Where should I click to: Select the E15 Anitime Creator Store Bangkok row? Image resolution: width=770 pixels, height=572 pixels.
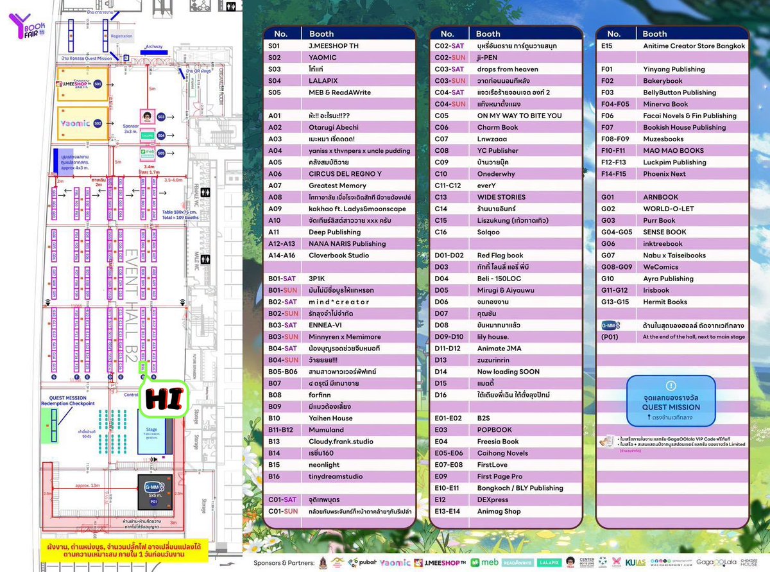[672, 46]
